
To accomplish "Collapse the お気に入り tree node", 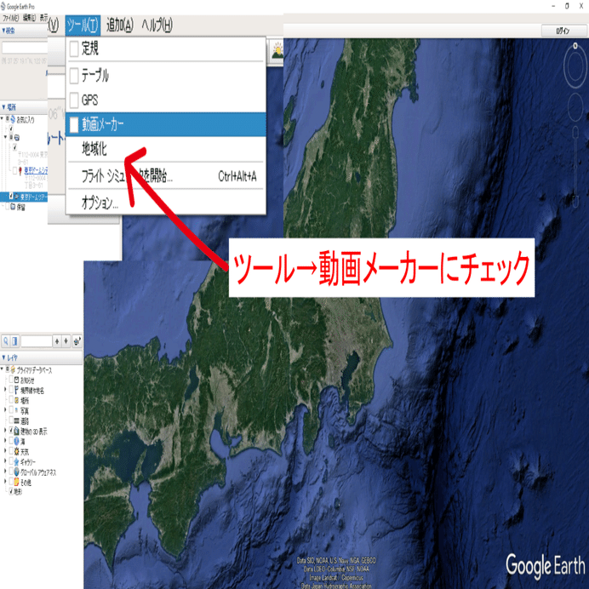I will point(3,119).
